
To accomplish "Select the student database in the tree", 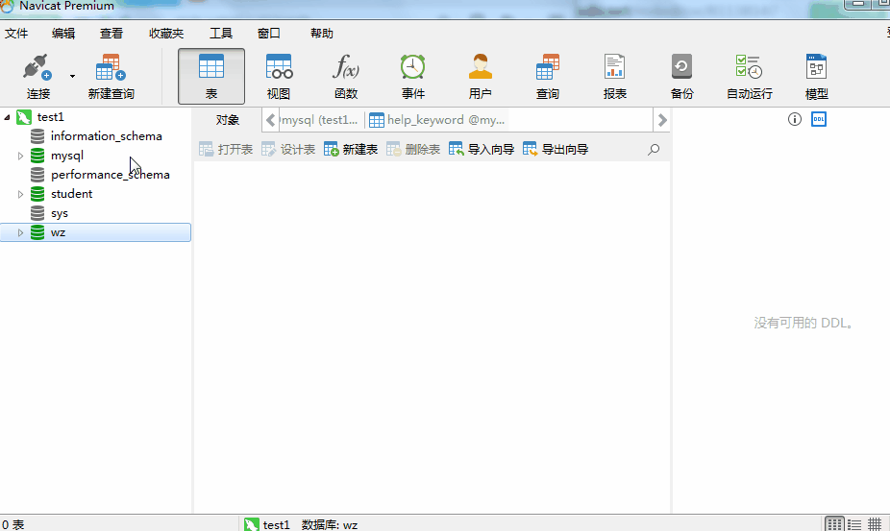I will pyautogui.click(x=71, y=194).
